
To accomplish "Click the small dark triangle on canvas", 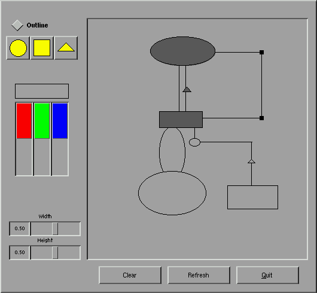I will [187, 90].
